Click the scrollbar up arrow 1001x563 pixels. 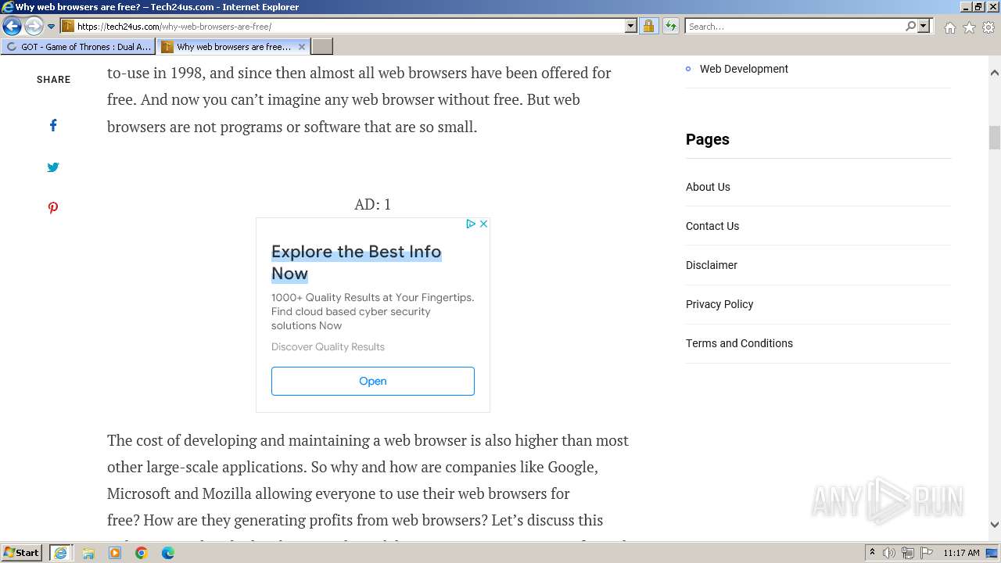(995, 73)
